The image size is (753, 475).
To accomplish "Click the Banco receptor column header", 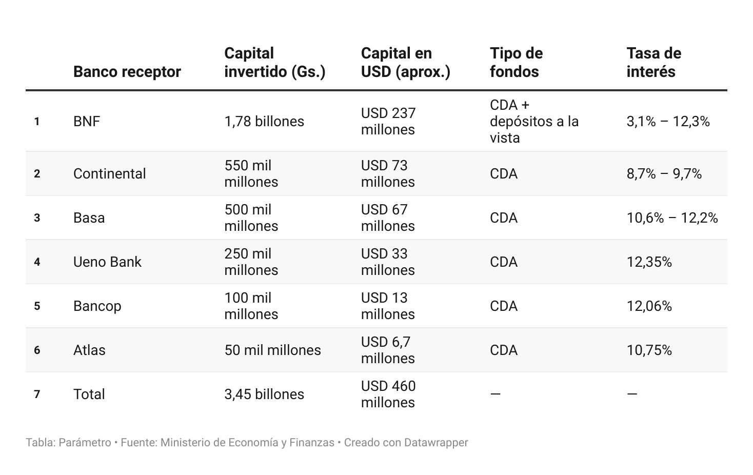I will 127,72.
